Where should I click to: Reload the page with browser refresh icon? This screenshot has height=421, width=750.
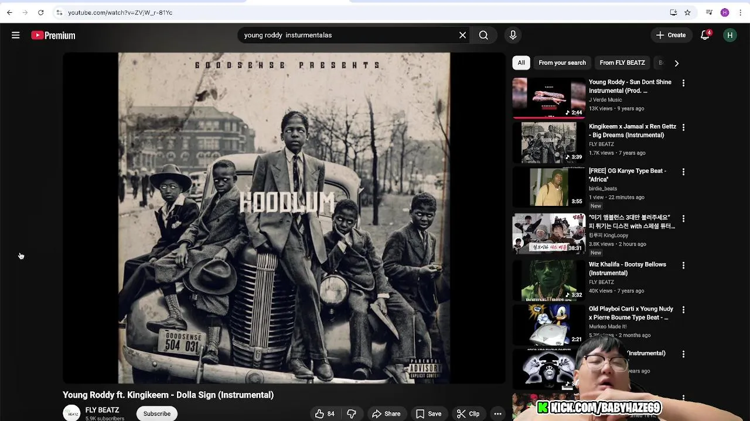tap(40, 12)
